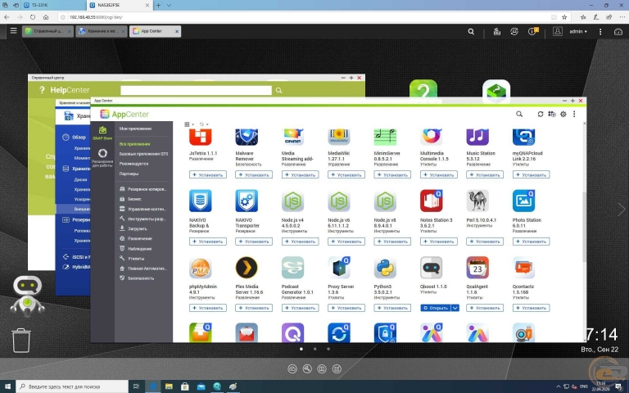The height and width of the screenshot is (393, 629).
Task: Click the Music Station app icon
Action: pyautogui.click(x=477, y=137)
